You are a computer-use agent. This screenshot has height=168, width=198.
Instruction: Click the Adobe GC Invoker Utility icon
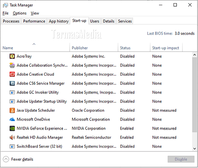[x=12, y=92]
